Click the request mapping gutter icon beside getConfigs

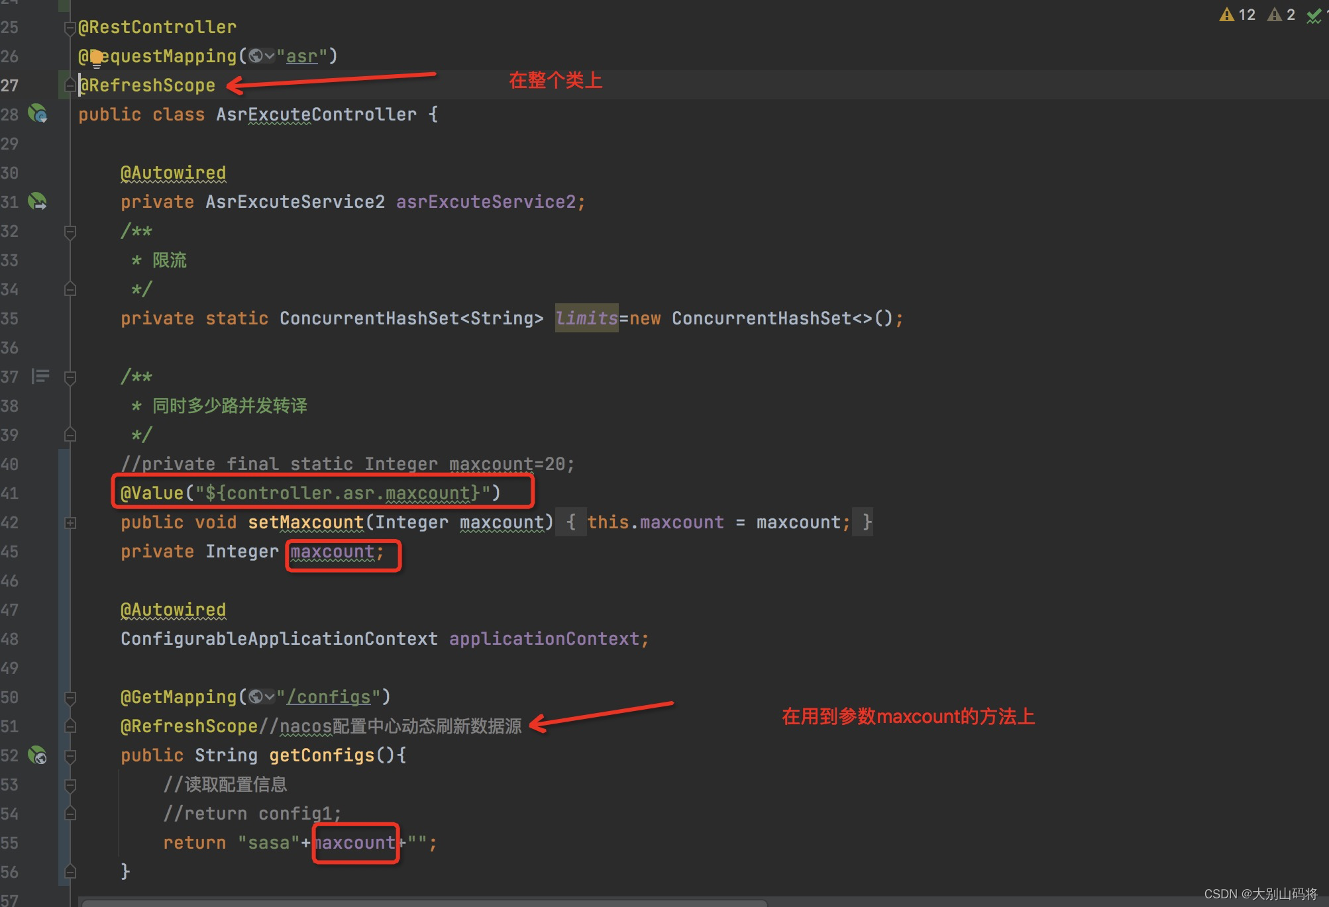point(38,755)
